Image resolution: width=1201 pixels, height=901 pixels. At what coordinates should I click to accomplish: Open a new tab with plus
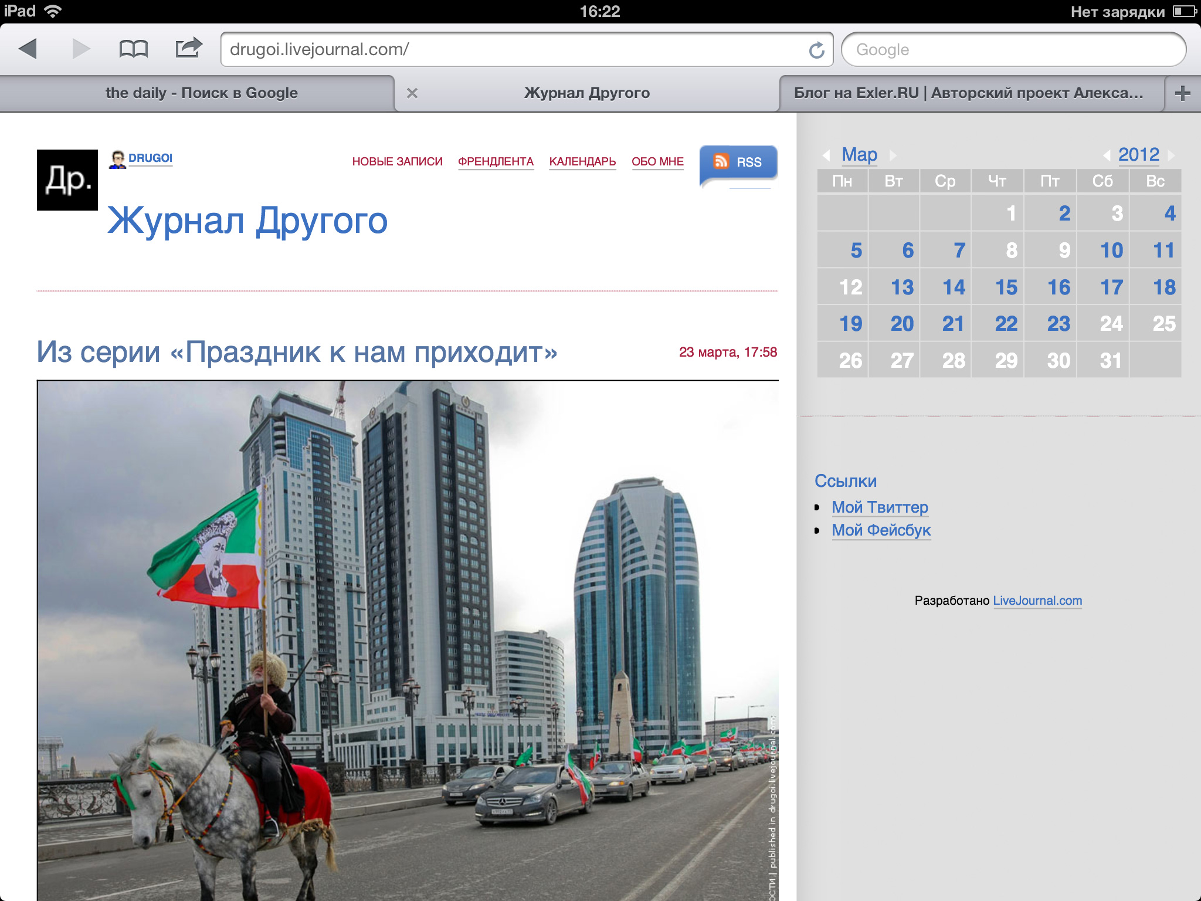[1182, 93]
